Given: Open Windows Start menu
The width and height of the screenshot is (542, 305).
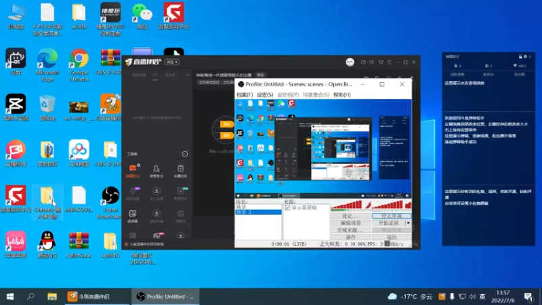Looking at the screenshot, I should pos(10,296).
